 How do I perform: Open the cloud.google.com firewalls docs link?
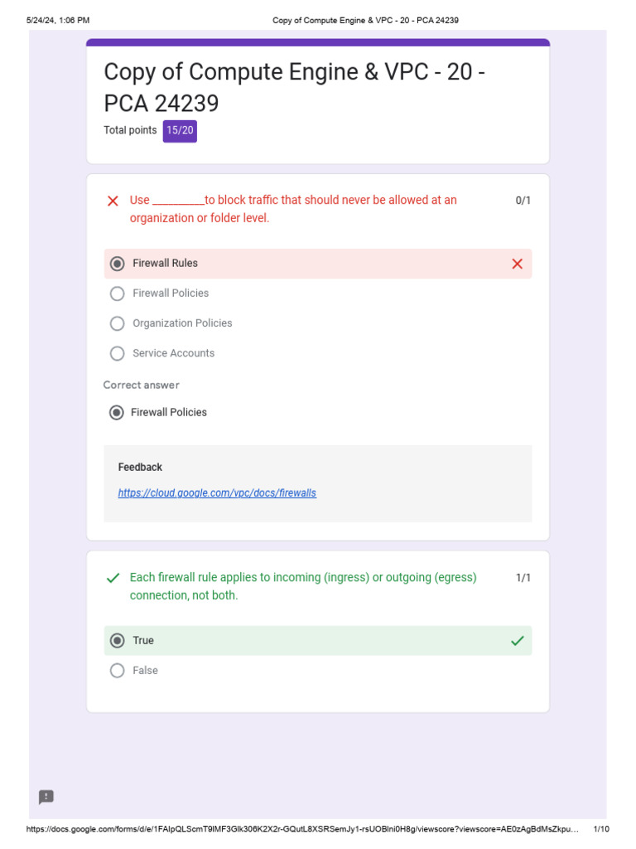[217, 492]
